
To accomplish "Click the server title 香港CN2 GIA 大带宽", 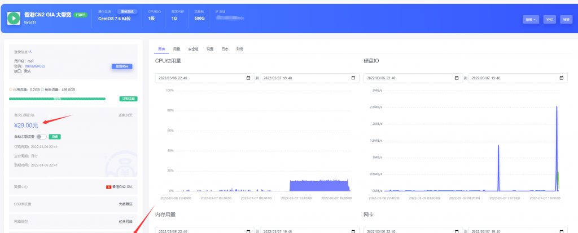I will [x=47, y=15].
